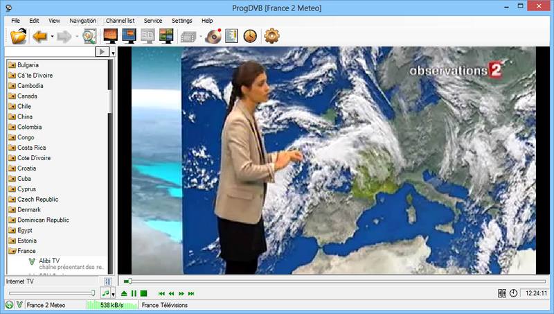The height and width of the screenshot is (314, 554).
Task: Open the snapshot icon dropdown arrow
Action: [x=201, y=37]
